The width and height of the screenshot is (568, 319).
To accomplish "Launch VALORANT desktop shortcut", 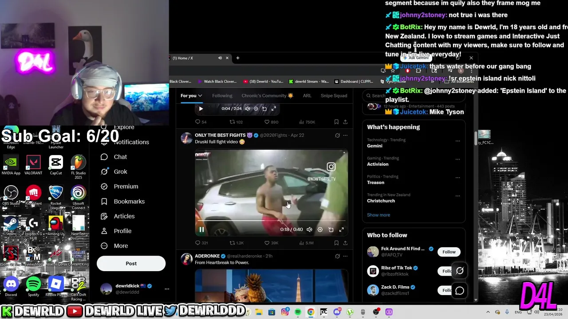I will [33, 165].
